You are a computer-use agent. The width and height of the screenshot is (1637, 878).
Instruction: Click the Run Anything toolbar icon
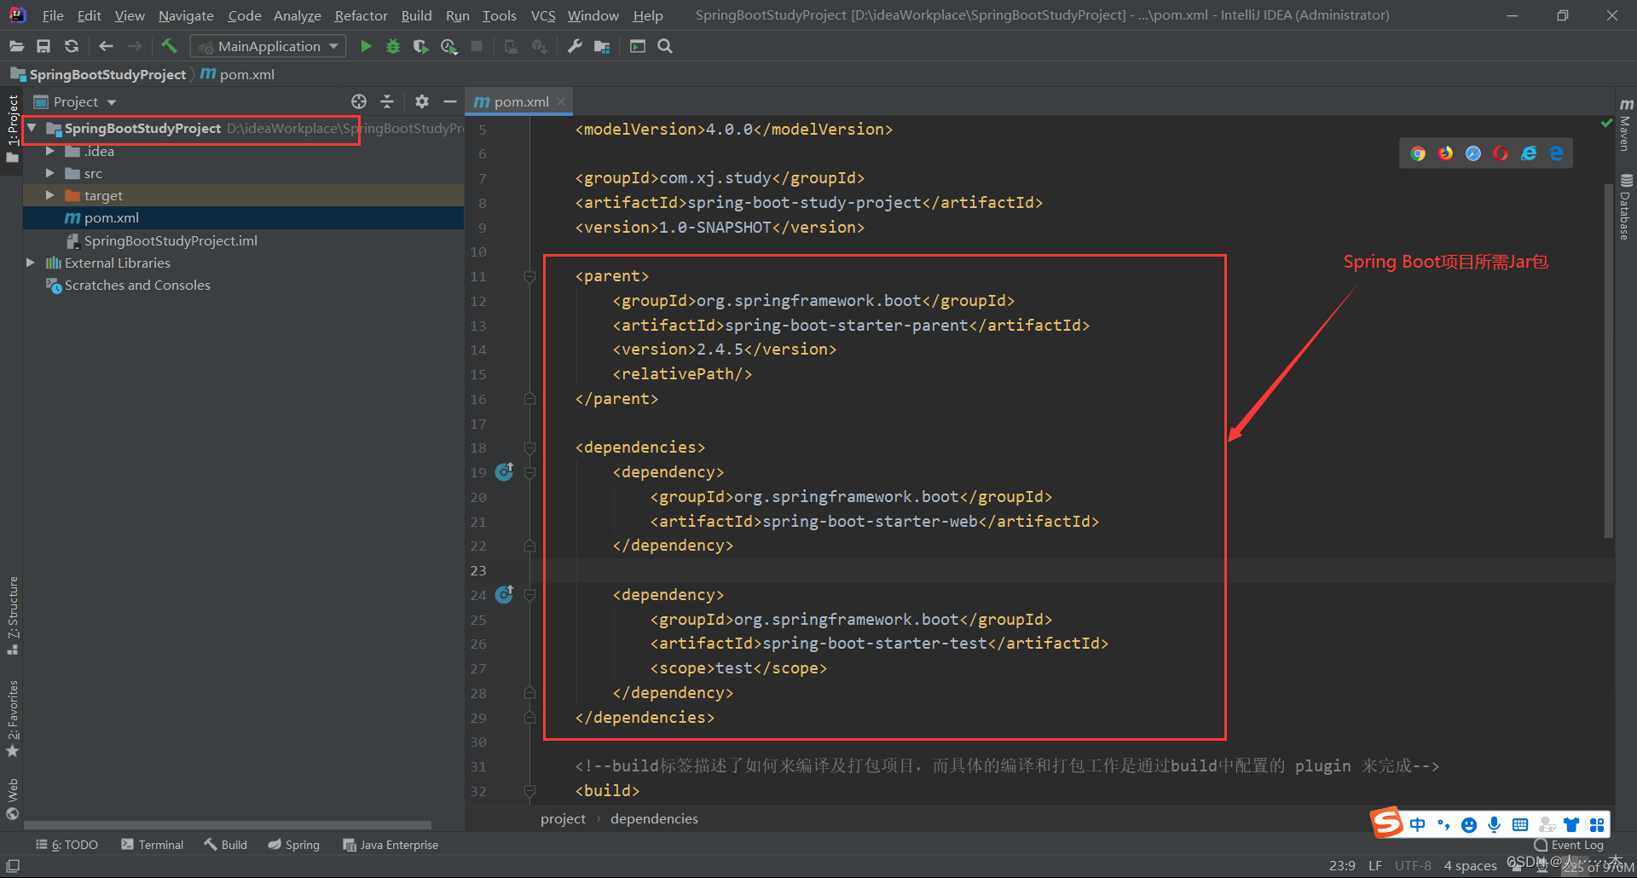click(x=638, y=46)
